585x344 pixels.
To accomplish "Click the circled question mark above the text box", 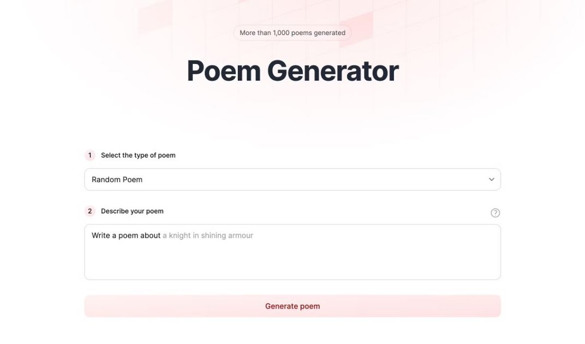I will pyautogui.click(x=496, y=213).
